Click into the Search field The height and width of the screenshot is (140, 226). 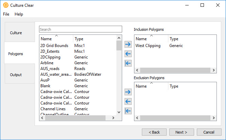pos(80,29)
